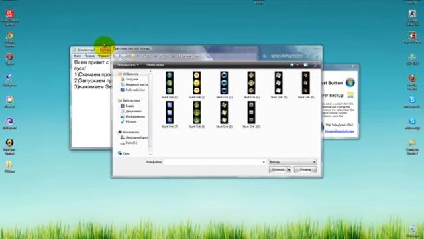Choose the Start Orb (4) file
Viewport: 424px width, 239px height.
point(252,83)
